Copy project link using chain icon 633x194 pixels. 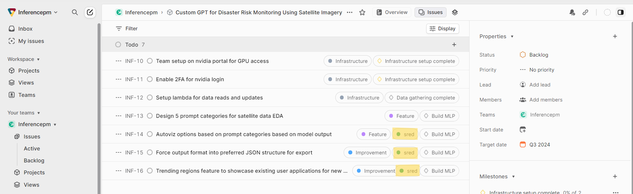(585, 12)
